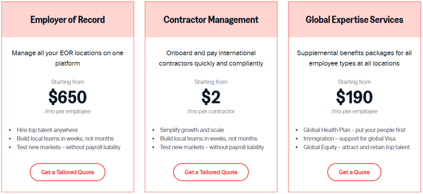Click Build local teams bullet in Contractor card
The width and height of the screenshot is (423, 194).
(208, 139)
